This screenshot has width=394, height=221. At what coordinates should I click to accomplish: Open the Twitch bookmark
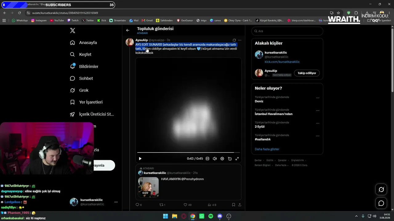(73, 21)
